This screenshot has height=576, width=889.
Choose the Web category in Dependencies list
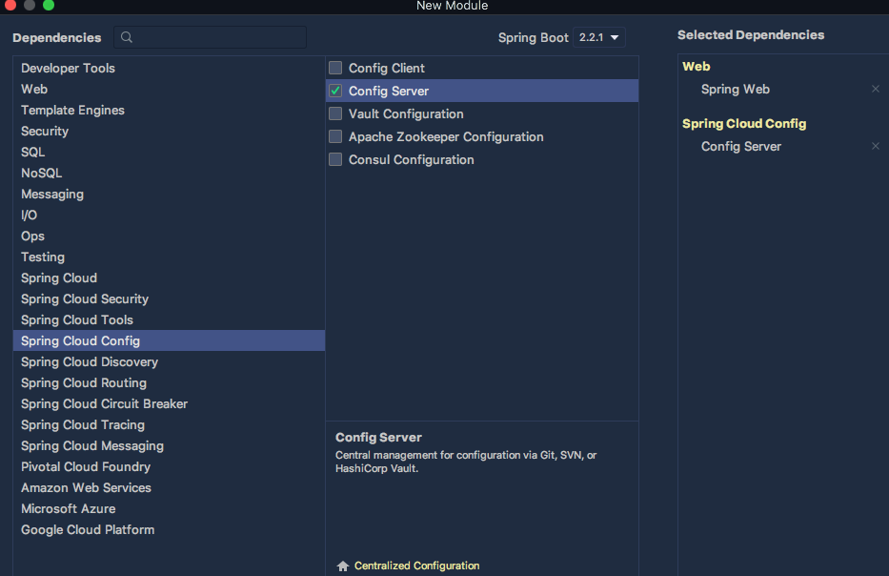pyautogui.click(x=169, y=89)
